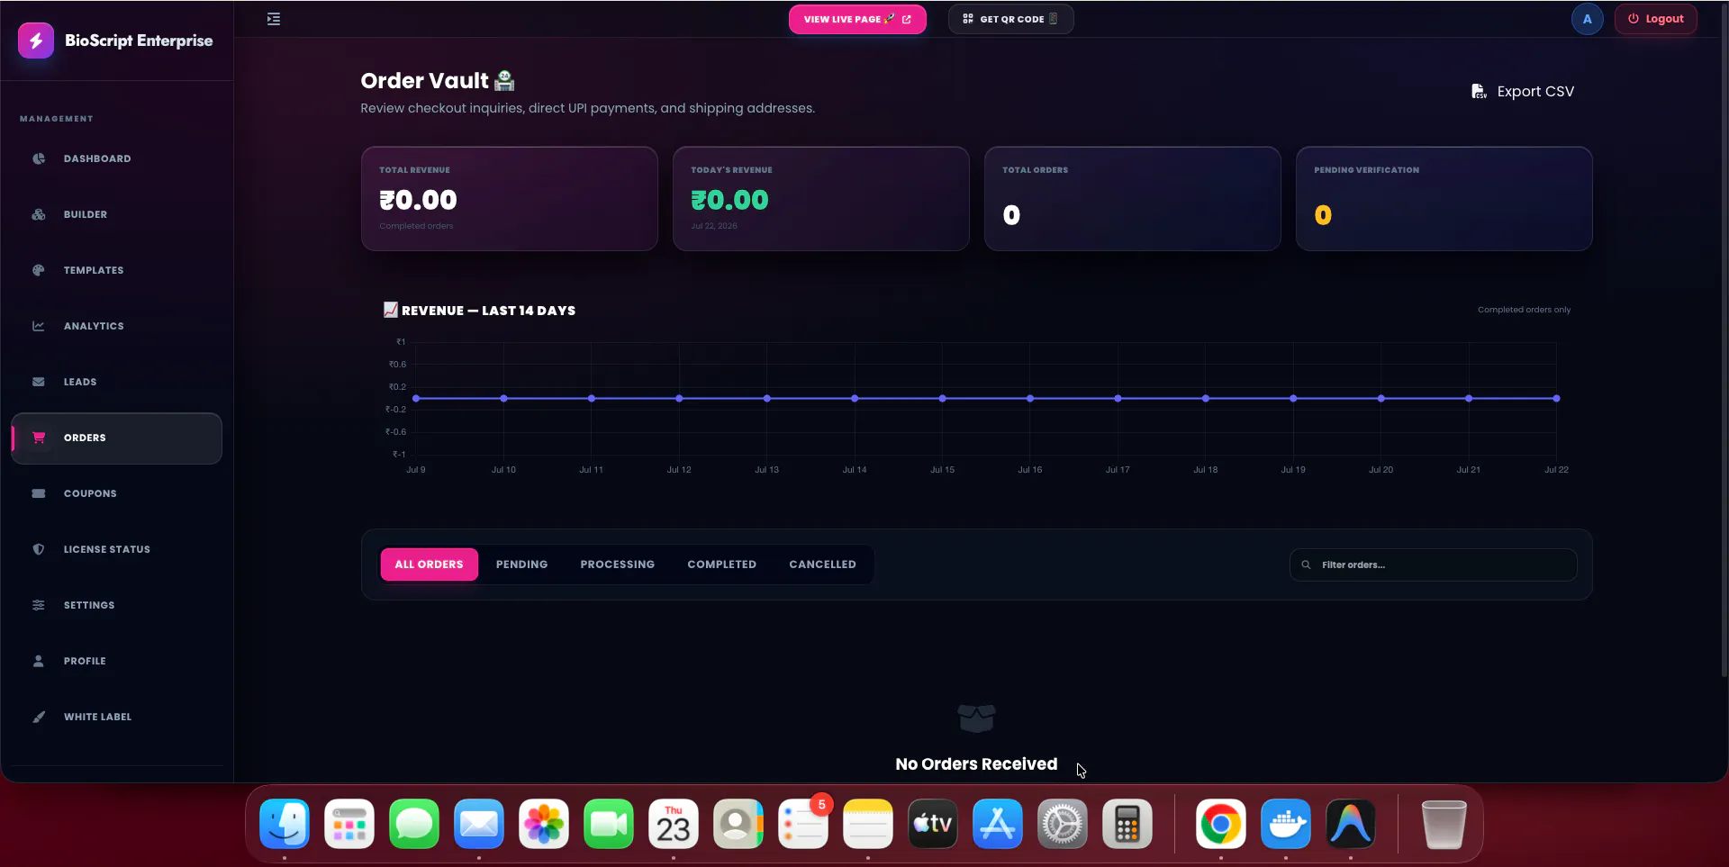Click the Jul 22 chart data point
The height and width of the screenshot is (867, 1729).
tap(1556, 398)
